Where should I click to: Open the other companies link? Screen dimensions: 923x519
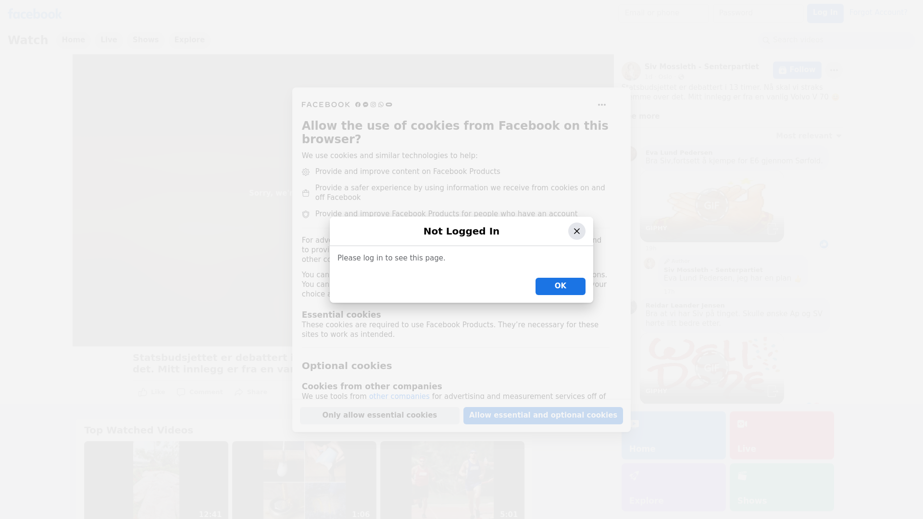click(399, 396)
